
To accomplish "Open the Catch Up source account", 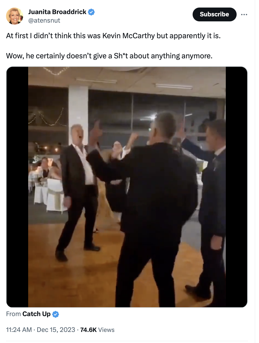I will pyautogui.click(x=36, y=314).
